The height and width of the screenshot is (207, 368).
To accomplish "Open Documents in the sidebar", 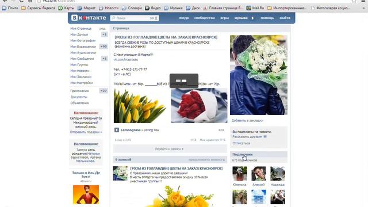I will tap(79, 97).
